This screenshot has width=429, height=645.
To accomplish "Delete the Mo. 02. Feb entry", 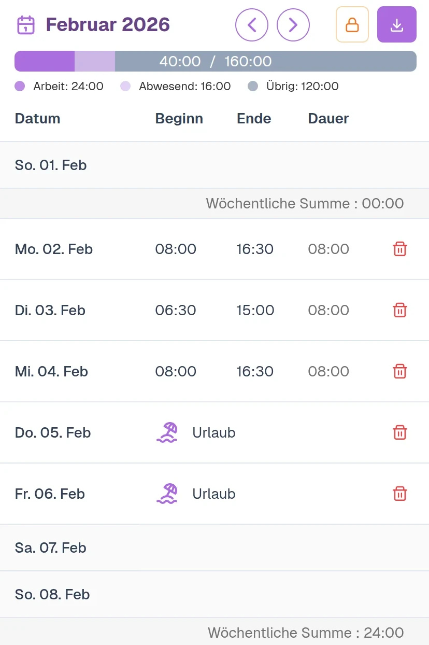I will [400, 249].
